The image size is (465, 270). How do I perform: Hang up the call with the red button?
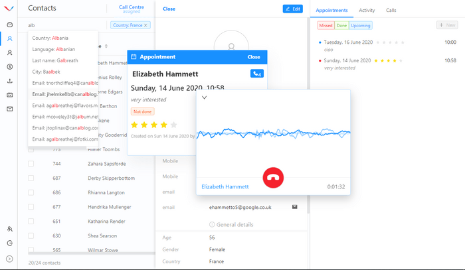[x=273, y=177]
